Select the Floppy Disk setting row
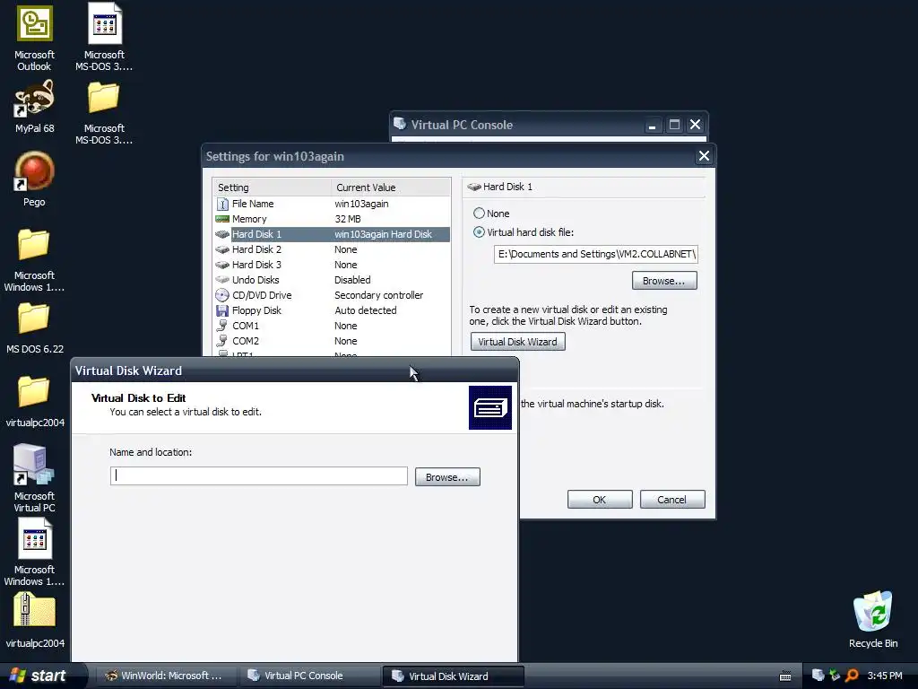This screenshot has height=689, width=918. click(x=332, y=310)
